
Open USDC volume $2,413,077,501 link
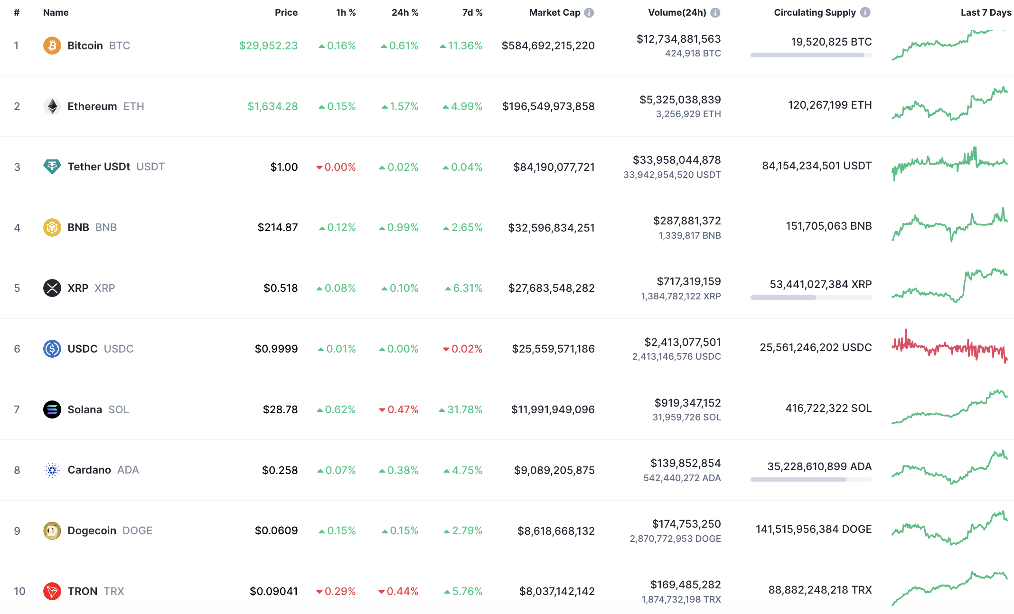pos(682,342)
